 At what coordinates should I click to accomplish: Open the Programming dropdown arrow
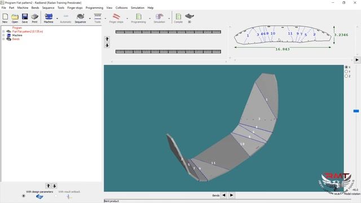(x=149, y=19)
